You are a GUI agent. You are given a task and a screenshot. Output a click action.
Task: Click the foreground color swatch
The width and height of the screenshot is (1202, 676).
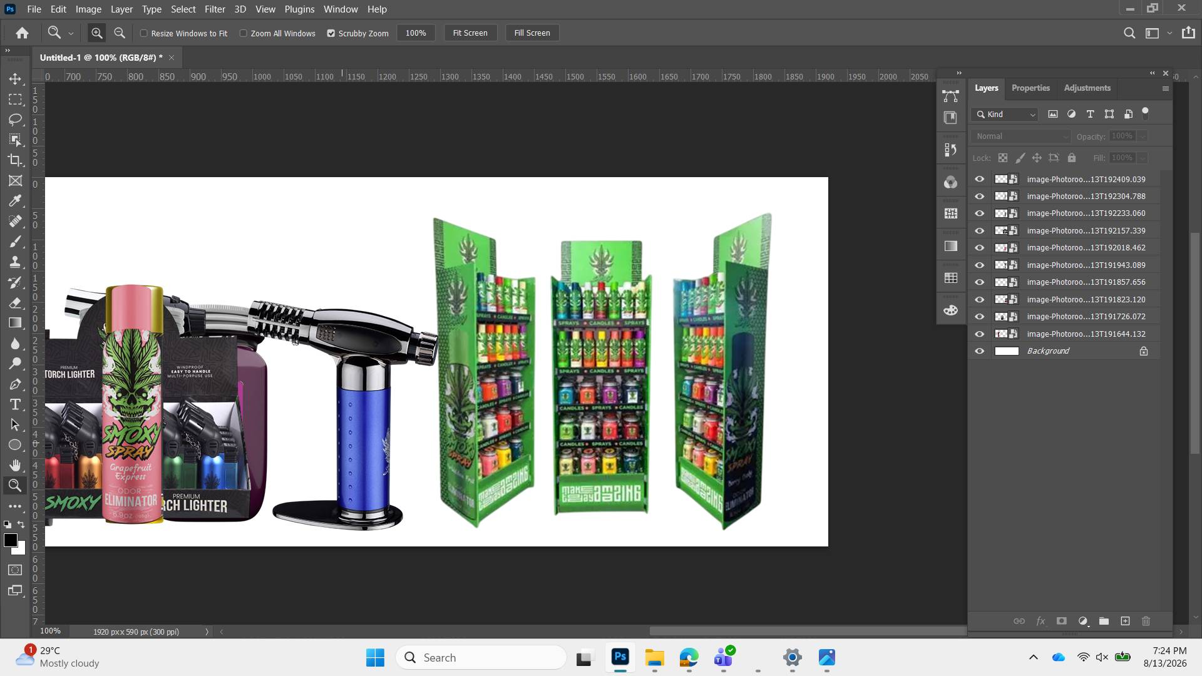10,540
